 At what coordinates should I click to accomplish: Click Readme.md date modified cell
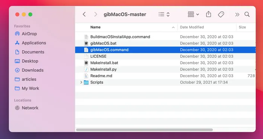(207, 76)
